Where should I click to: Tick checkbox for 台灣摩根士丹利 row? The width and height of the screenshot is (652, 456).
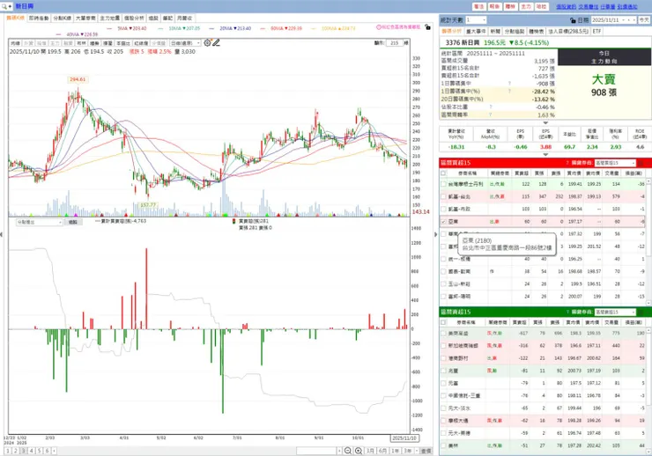(x=444, y=184)
